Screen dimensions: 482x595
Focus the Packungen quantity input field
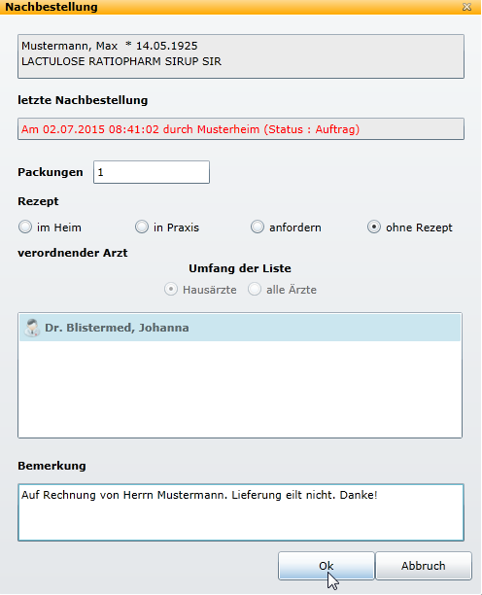(152, 172)
